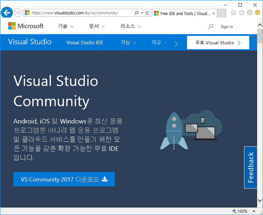This screenshot has height=215, width=263.
Task: Click the Microsoft logo
Action: pyautogui.click(x=26, y=26)
